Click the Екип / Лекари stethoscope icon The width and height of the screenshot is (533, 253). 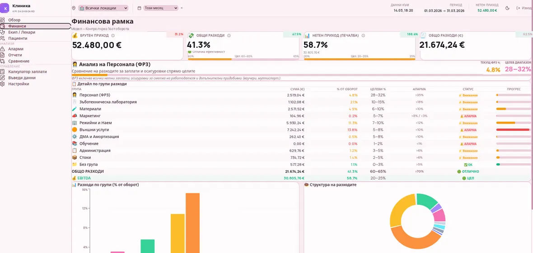pyautogui.click(x=2, y=32)
